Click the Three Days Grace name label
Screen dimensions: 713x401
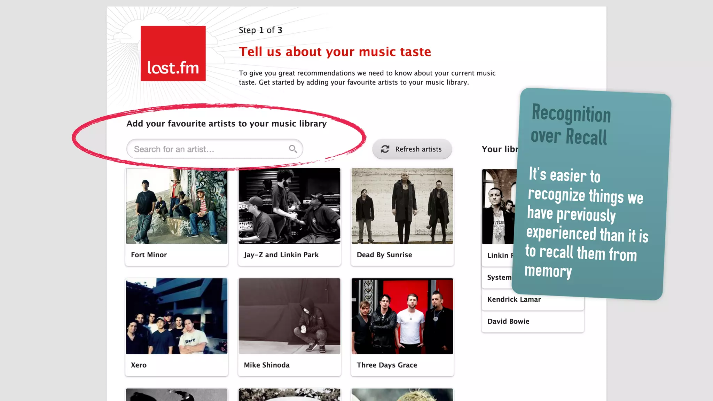coord(387,365)
